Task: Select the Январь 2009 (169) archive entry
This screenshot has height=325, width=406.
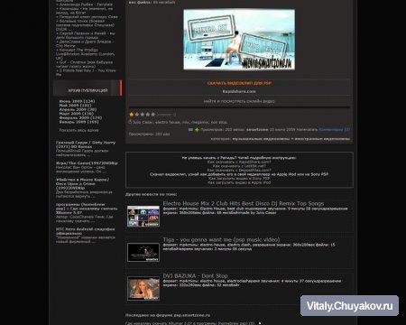Action: (78, 122)
